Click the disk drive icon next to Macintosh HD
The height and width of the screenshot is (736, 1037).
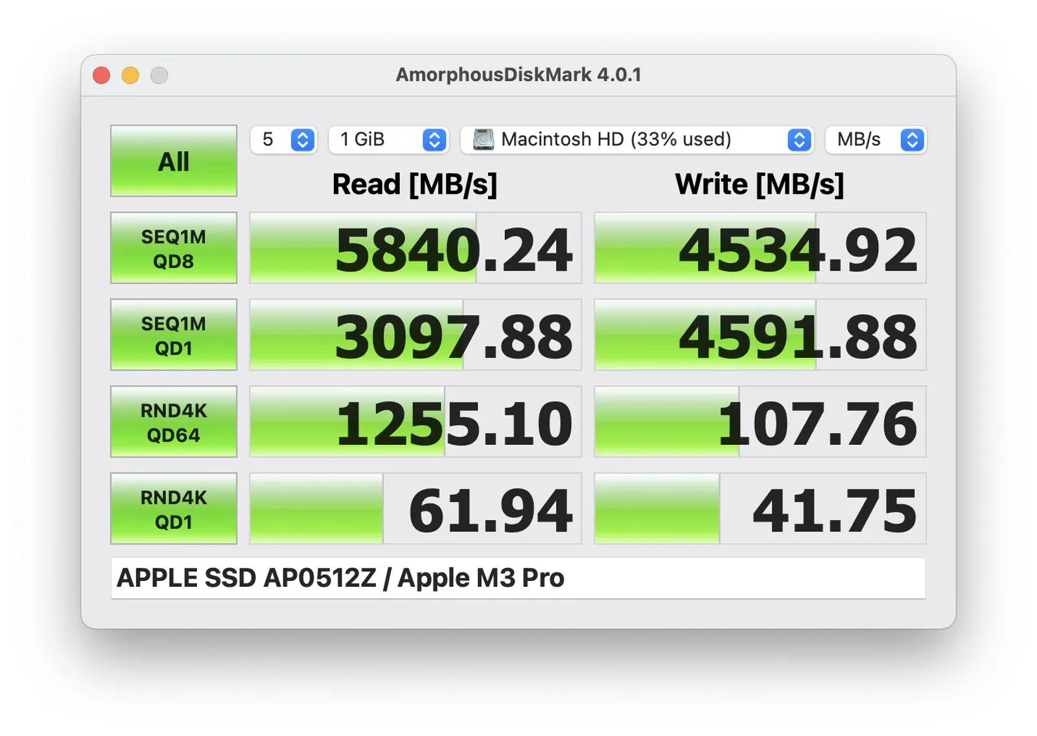tap(484, 139)
